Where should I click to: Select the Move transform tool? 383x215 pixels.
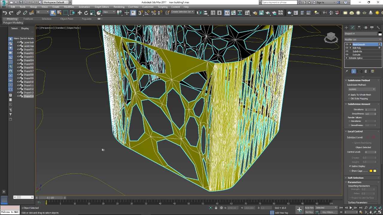pos(80,13)
